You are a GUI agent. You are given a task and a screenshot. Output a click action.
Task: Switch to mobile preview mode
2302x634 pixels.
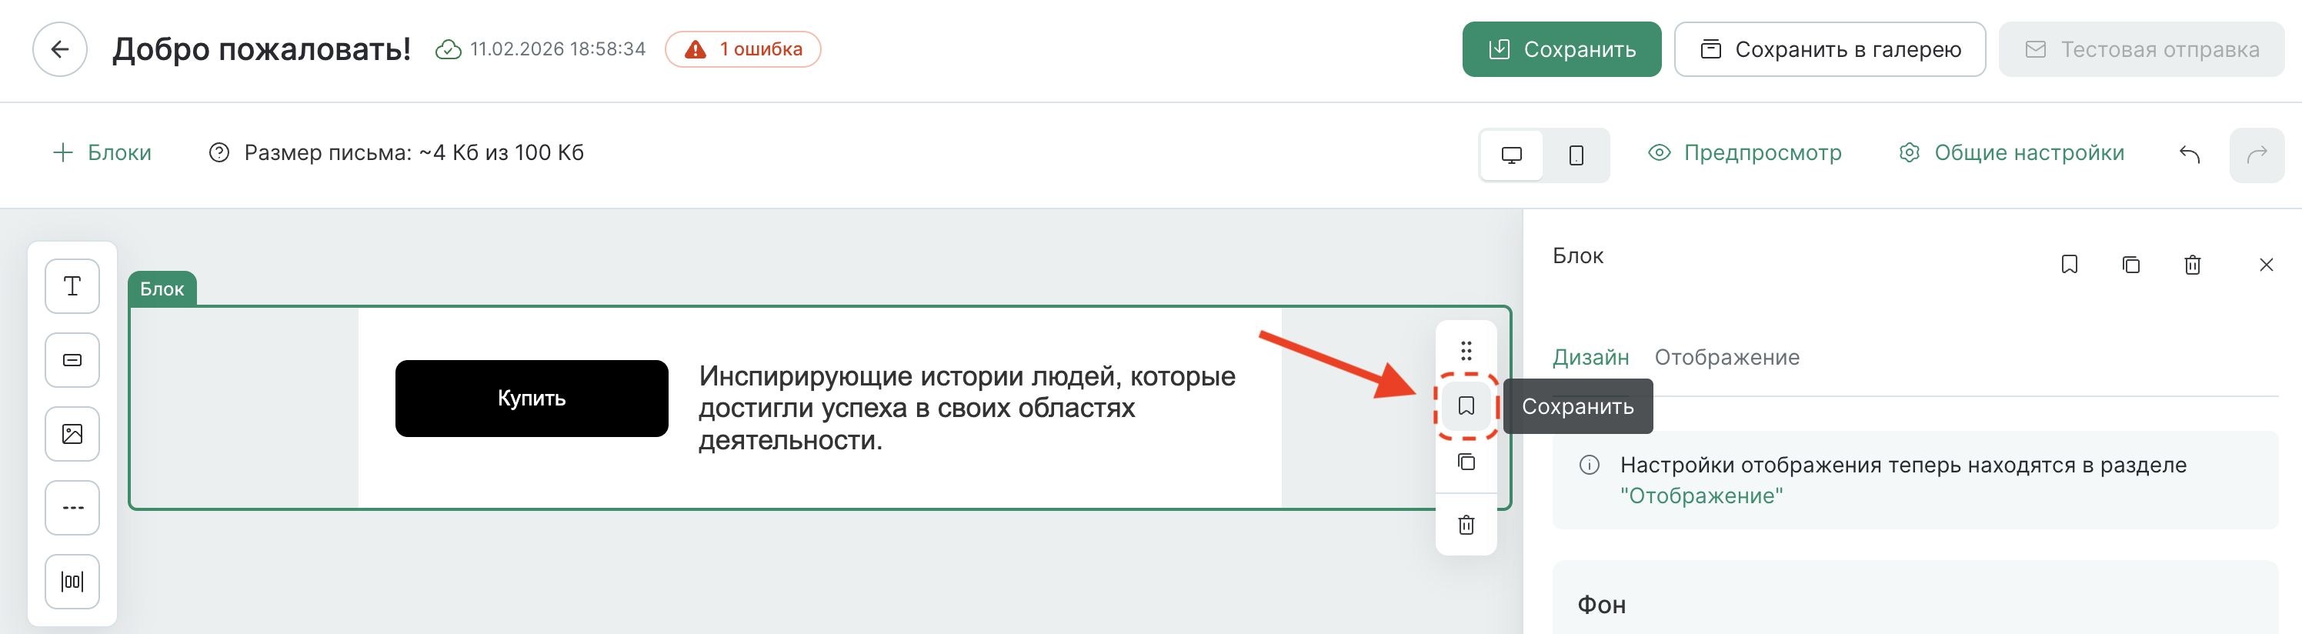1576,155
